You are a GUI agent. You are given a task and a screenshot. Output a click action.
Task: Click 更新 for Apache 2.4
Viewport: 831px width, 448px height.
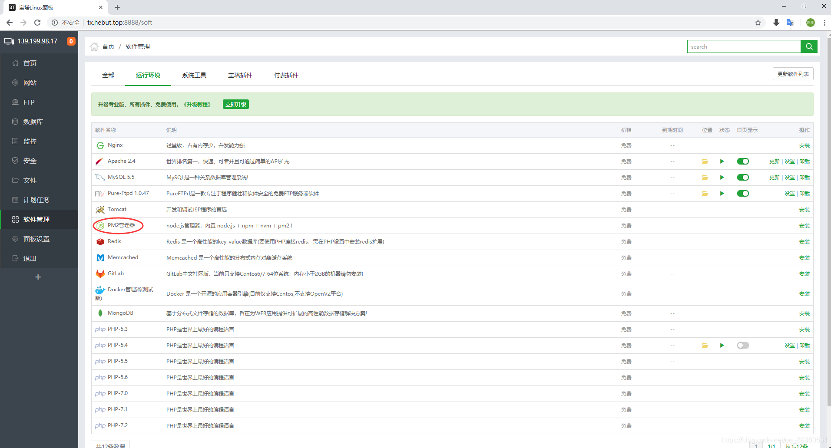[775, 161]
